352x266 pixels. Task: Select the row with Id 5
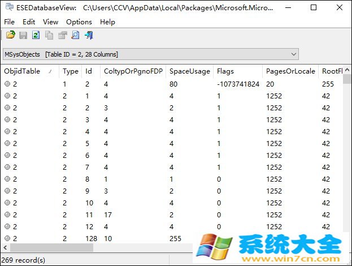pos(172,143)
